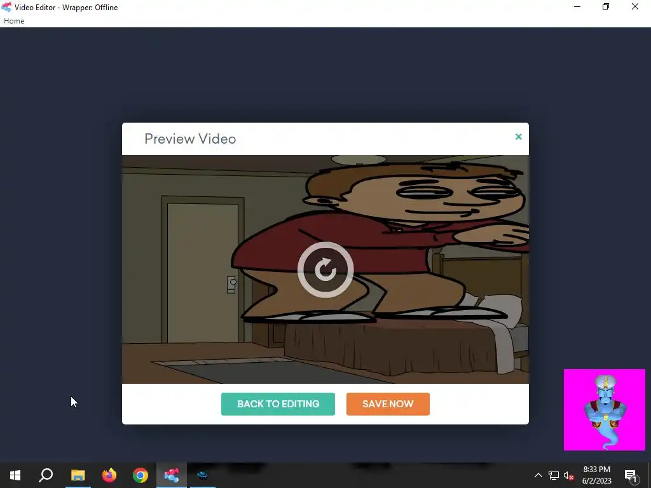
Task: Close the Video Editor window
Action: pos(635,6)
